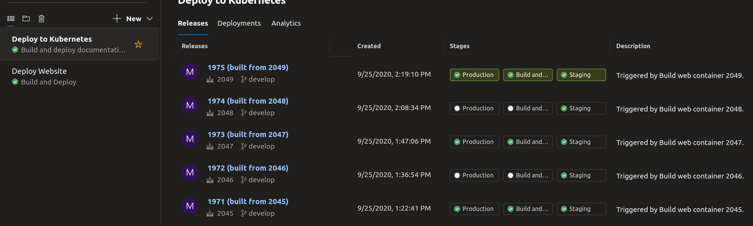Open release 1971 (built from 2045)
The image size is (753, 226).
point(248,202)
